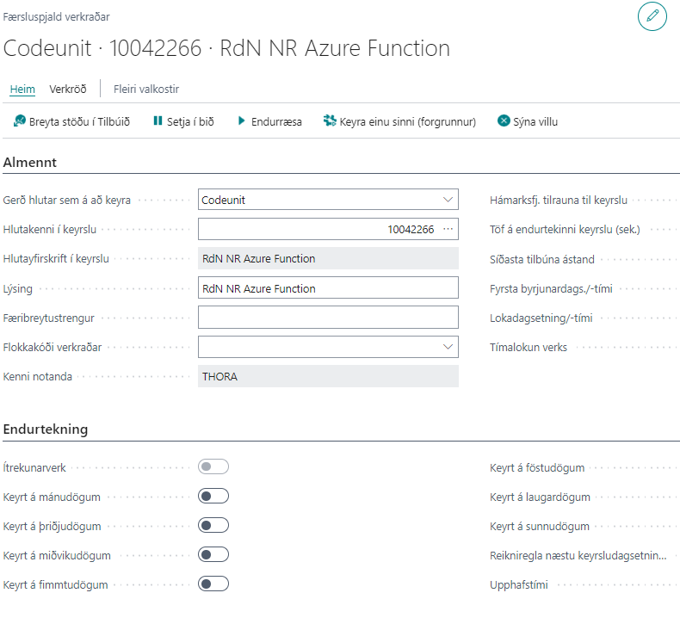This screenshot has height=630, width=680.
Task: Click Breyta stöðu í Tilbúið icon
Action: click(x=20, y=121)
